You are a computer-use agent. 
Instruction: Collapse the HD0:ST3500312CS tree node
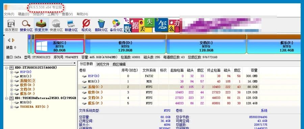[7, 68]
